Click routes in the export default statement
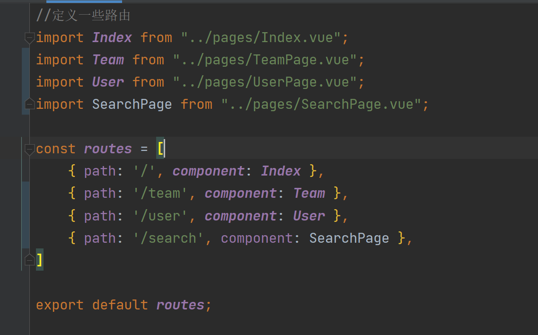This screenshot has width=538, height=335. pyautogui.click(x=180, y=305)
